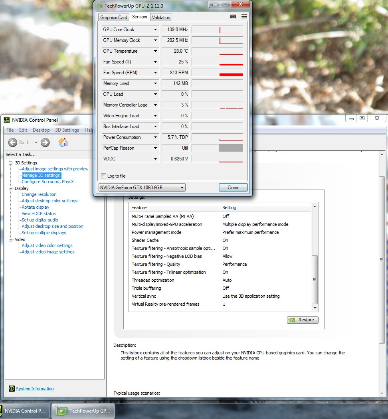Switch to the Sensors tab

tap(139, 17)
